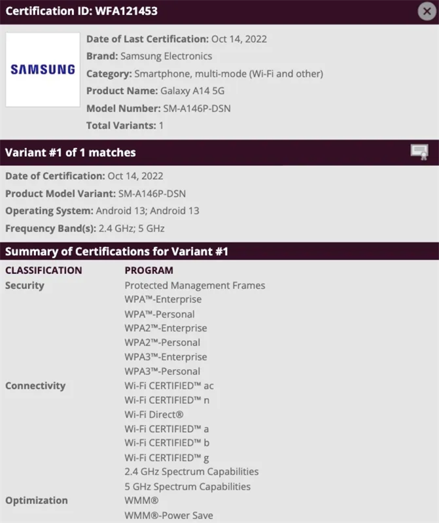
Task: Select the Wi-Fi CERTIFIED ac entry
Action: tap(167, 386)
